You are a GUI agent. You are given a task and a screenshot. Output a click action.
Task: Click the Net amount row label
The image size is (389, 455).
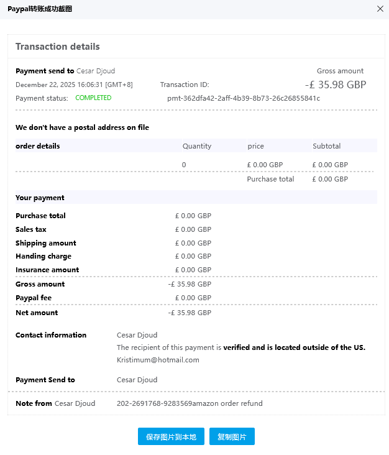point(37,313)
